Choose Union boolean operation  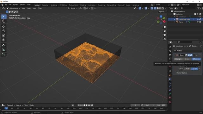[187, 59]
